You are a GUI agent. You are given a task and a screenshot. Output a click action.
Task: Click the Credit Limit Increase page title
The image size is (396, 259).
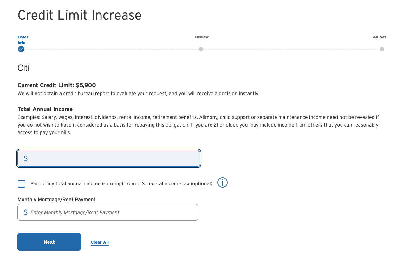(80, 15)
